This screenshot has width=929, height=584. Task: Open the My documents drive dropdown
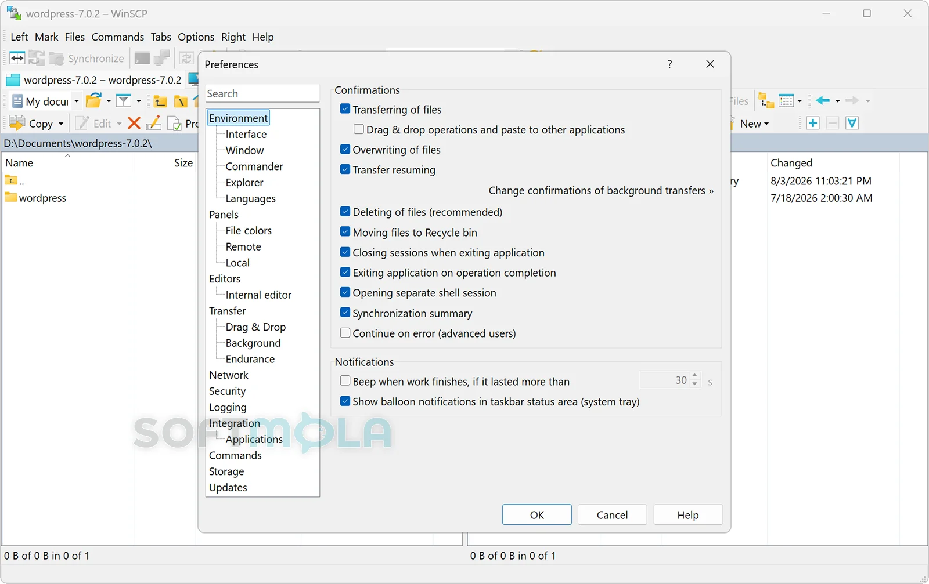tap(76, 101)
